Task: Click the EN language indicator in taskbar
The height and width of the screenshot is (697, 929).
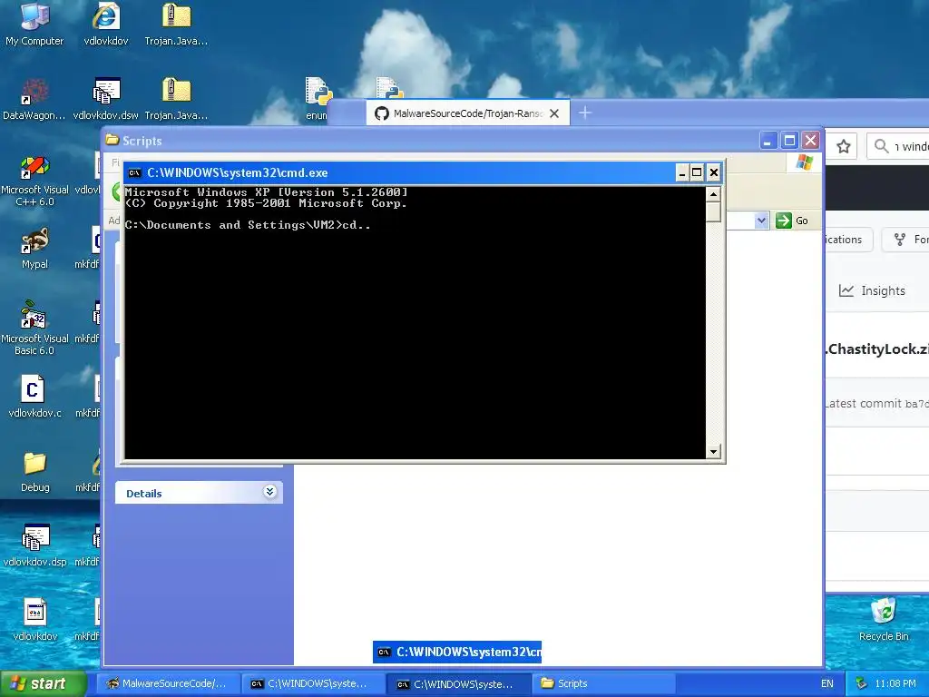Action: (827, 683)
